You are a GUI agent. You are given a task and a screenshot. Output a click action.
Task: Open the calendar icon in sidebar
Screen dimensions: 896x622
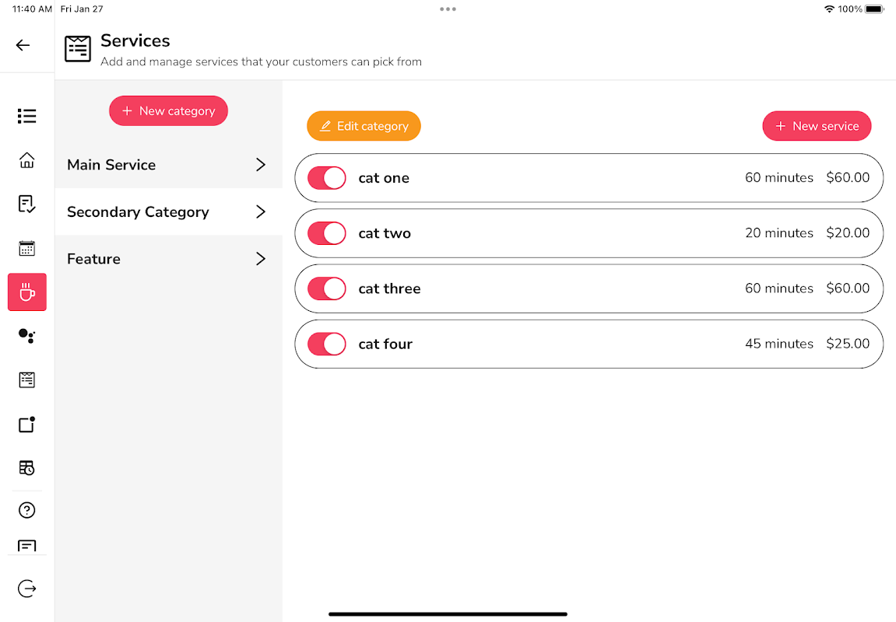coord(27,249)
